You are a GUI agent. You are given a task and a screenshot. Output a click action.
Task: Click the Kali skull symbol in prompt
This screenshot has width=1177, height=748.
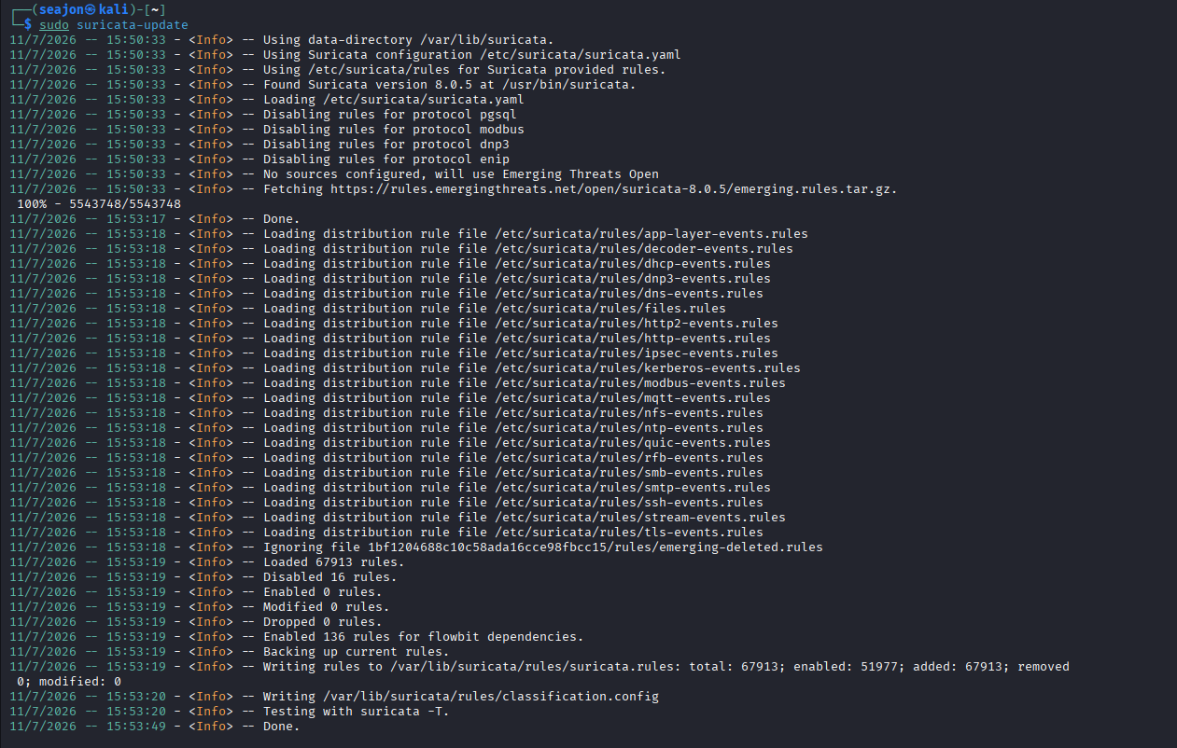click(91, 9)
